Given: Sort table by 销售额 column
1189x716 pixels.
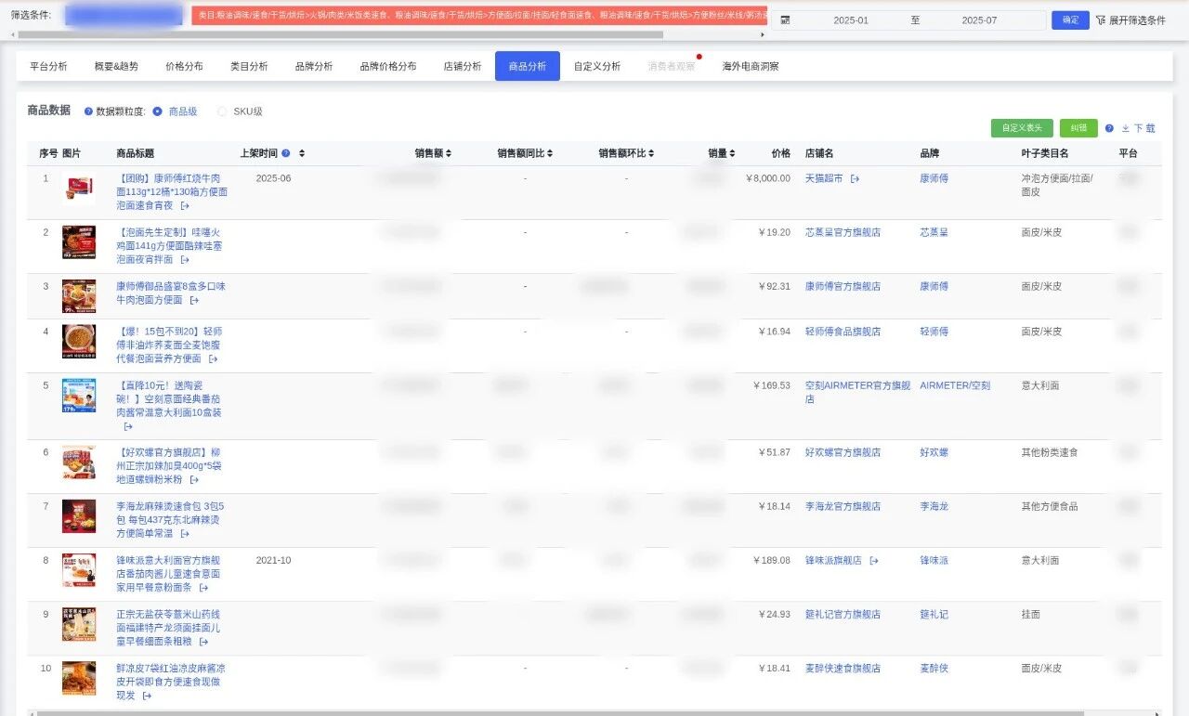Looking at the screenshot, I should [449, 153].
